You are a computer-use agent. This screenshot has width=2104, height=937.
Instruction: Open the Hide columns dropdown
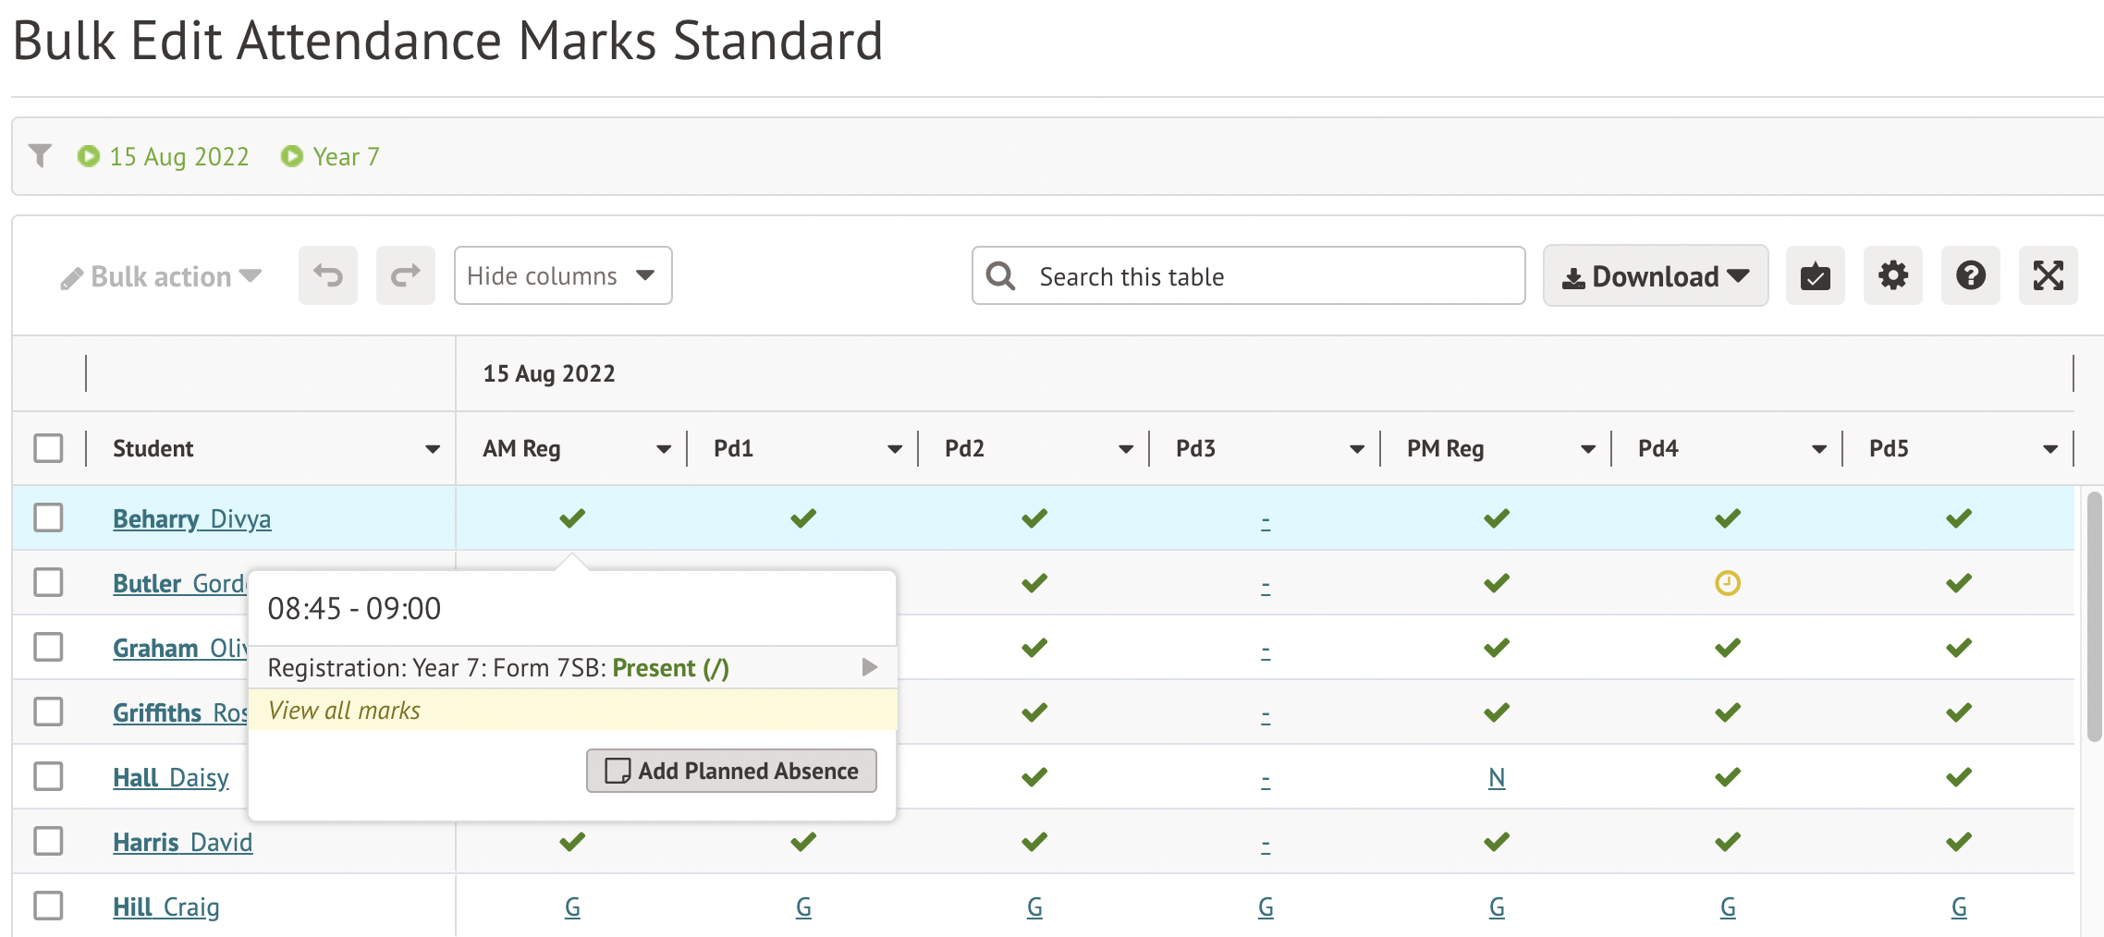[x=562, y=275]
